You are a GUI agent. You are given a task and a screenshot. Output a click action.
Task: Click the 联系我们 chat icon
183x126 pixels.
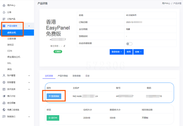(x=4, y=117)
